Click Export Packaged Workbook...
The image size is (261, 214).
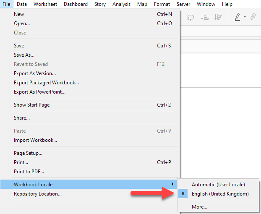(46, 83)
